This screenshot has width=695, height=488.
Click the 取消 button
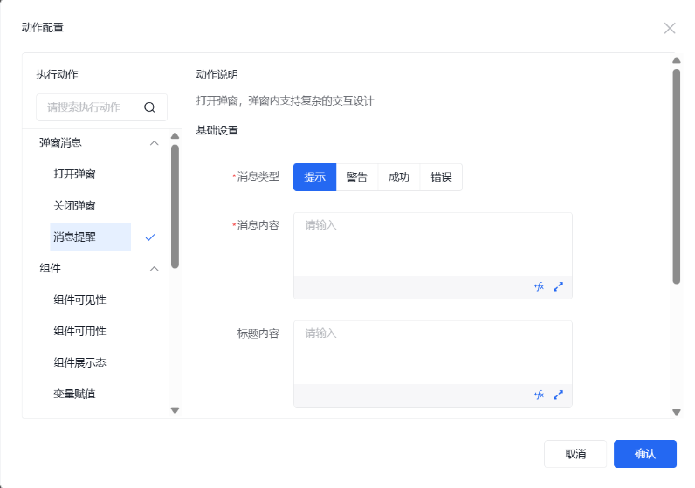point(575,454)
